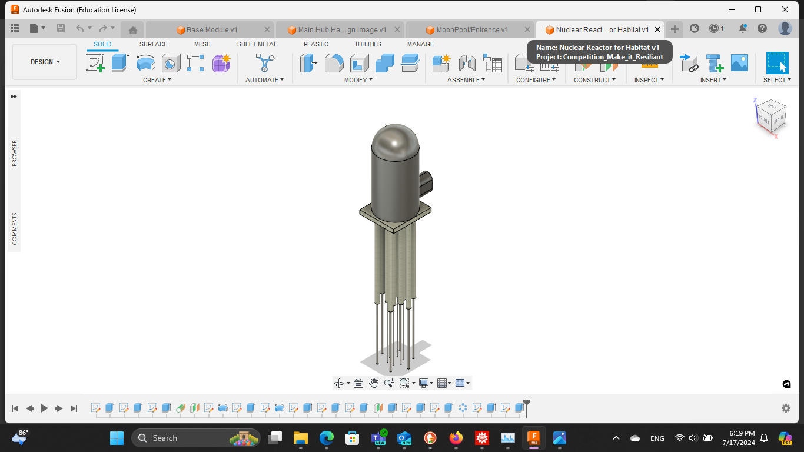Expand the SELECT menu
The height and width of the screenshot is (452, 804).
tap(777, 80)
